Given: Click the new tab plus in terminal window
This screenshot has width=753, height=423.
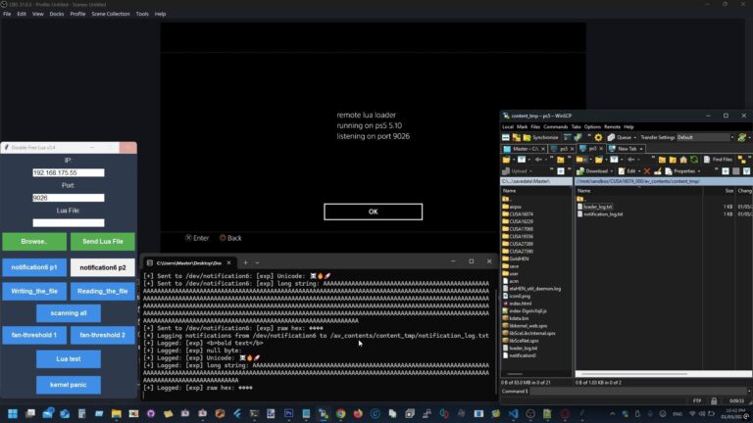Looking at the screenshot, I should click(x=245, y=262).
